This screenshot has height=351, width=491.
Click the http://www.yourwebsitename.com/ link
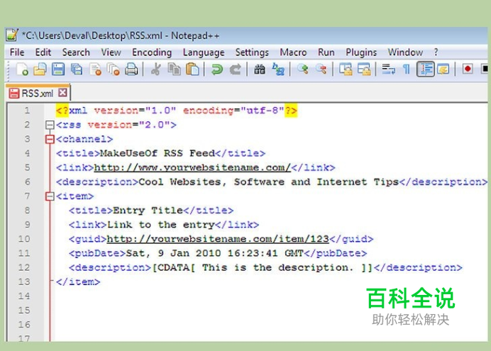(x=192, y=167)
